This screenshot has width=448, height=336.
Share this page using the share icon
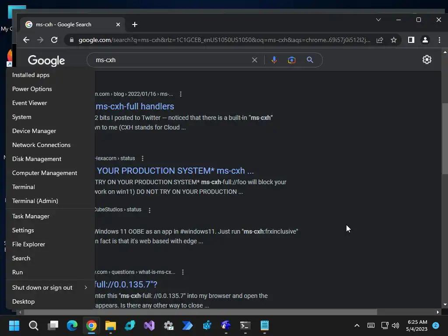pos(380,40)
